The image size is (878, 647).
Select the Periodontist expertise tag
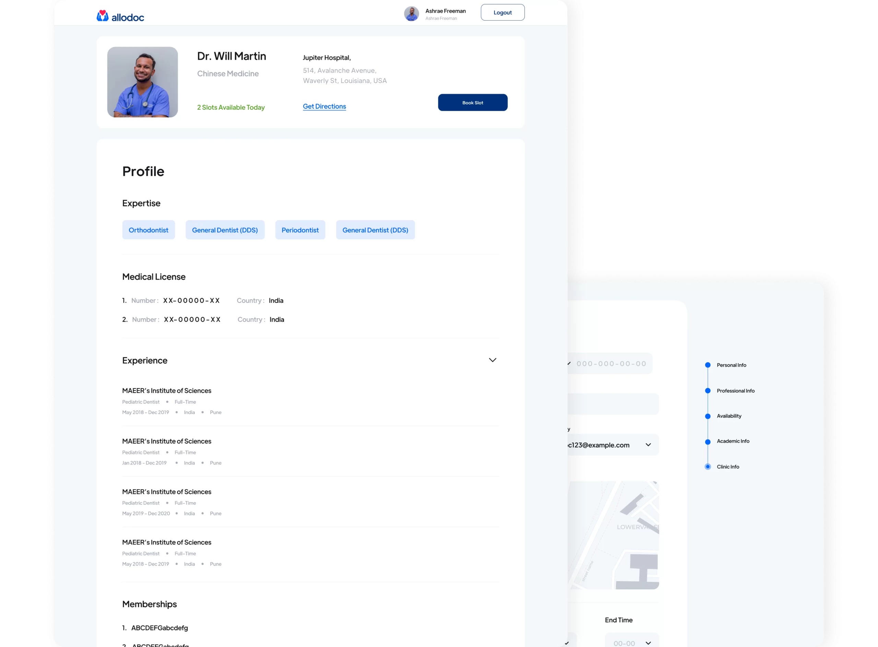pyautogui.click(x=300, y=230)
